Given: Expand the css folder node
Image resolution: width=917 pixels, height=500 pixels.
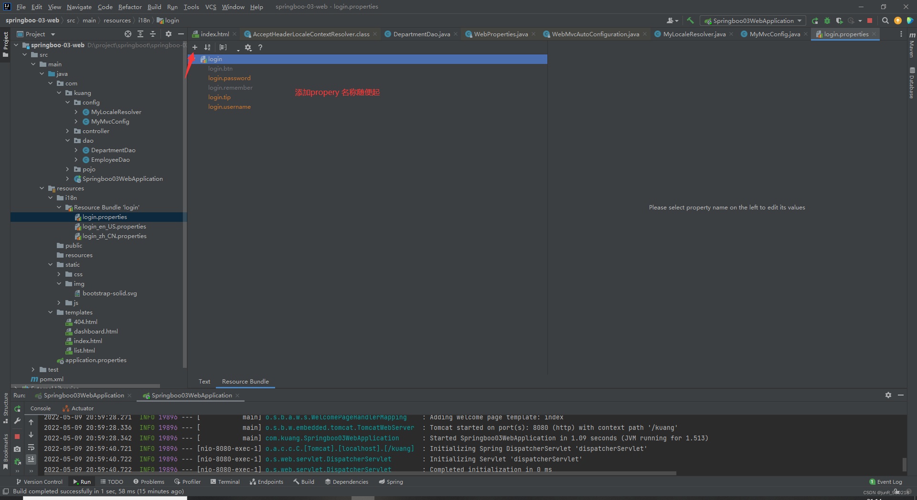Looking at the screenshot, I should click(59, 274).
